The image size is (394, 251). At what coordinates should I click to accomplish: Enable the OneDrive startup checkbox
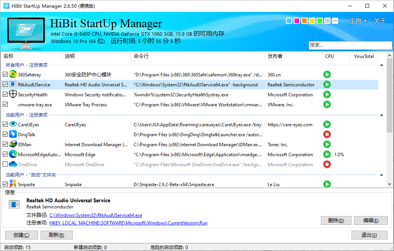click(x=6, y=164)
